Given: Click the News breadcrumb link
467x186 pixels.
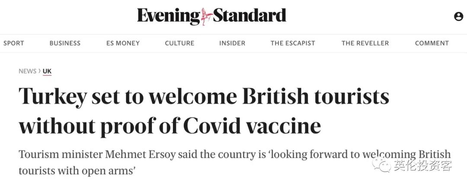Looking at the screenshot, I should pos(27,71).
